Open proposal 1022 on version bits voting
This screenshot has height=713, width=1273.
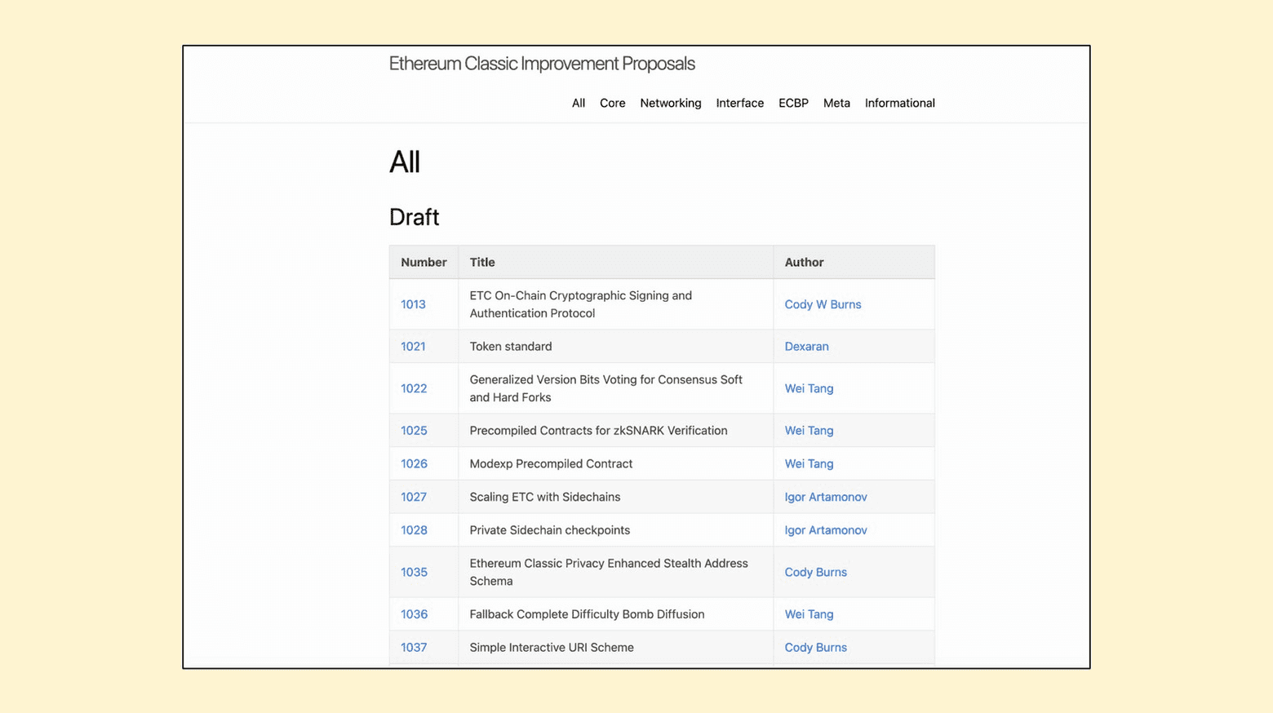414,388
